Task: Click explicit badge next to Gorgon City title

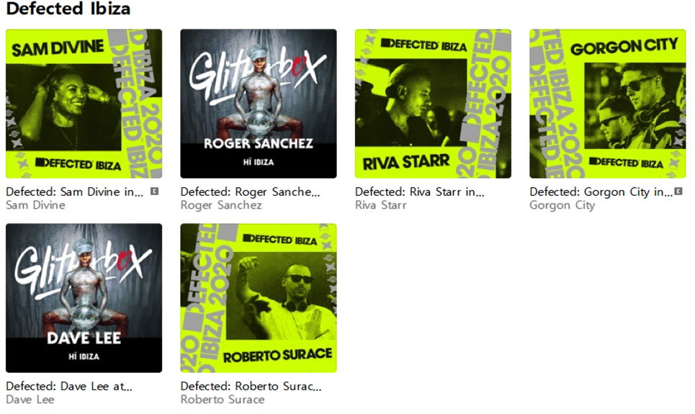Action: [678, 192]
